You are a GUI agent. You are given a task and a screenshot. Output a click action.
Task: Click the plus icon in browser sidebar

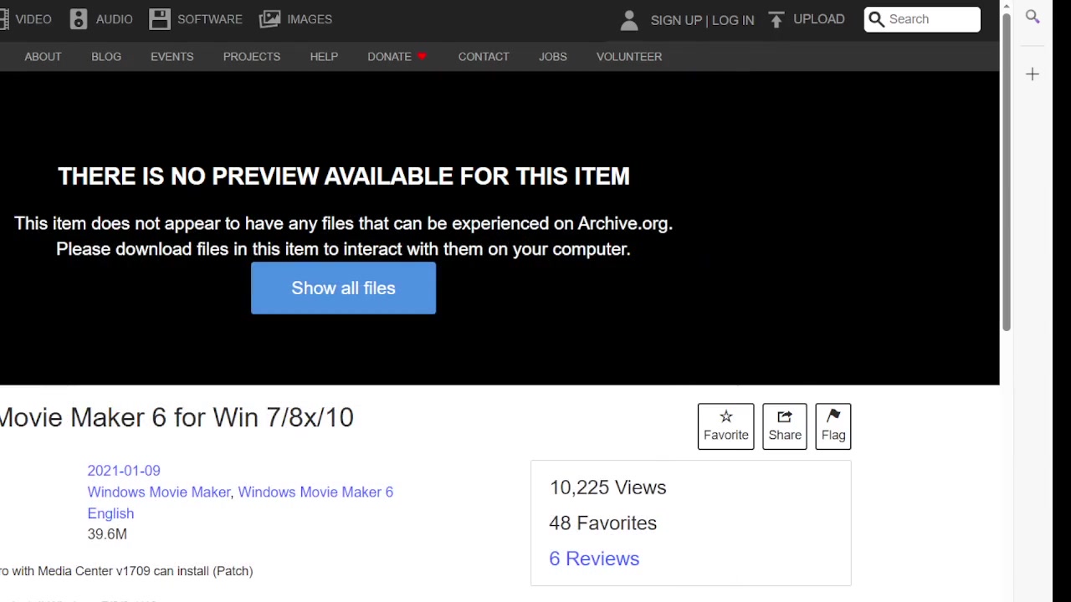click(x=1033, y=74)
